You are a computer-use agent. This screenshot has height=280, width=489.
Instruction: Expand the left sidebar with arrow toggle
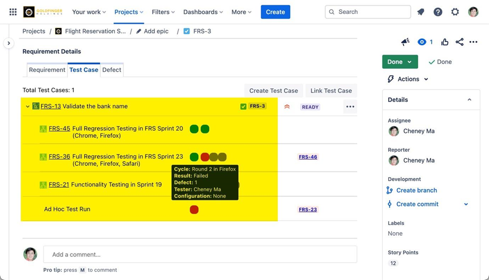tap(8, 44)
